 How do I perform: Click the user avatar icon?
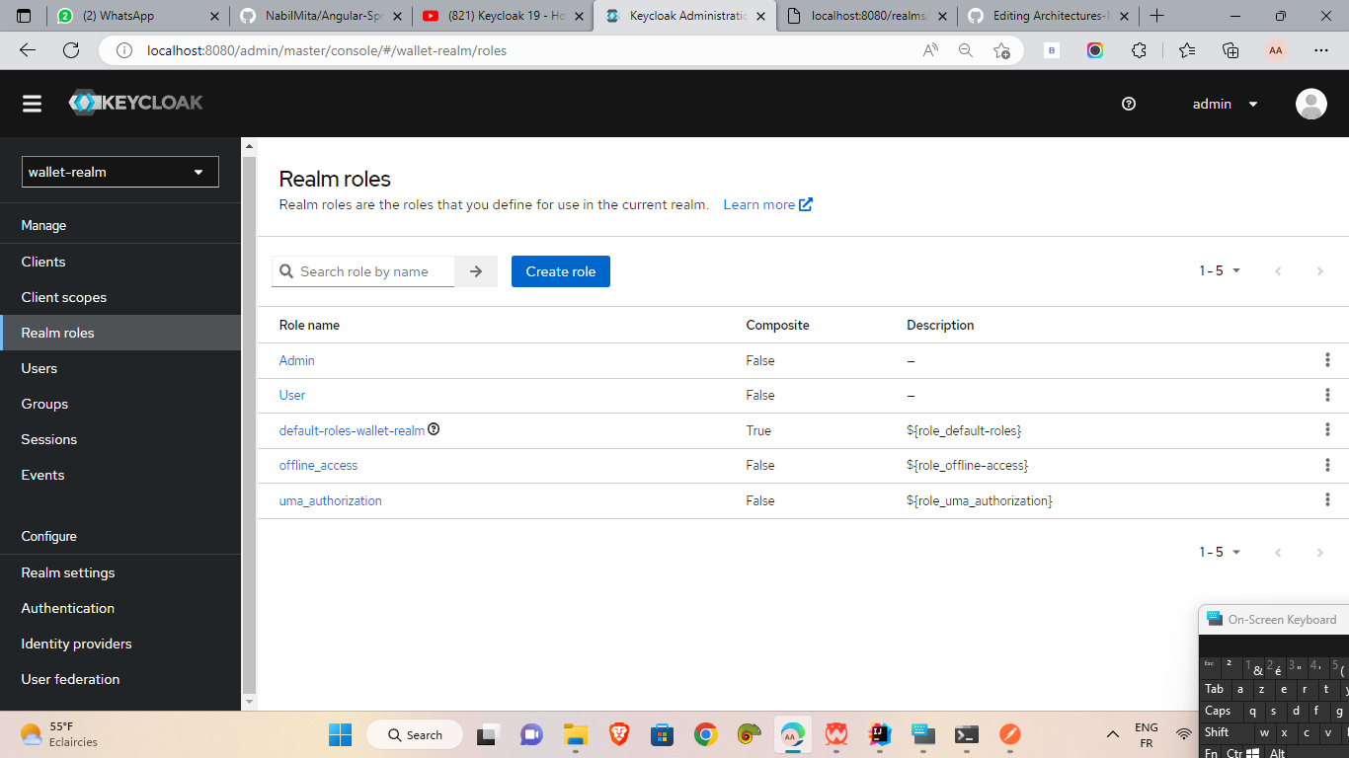(x=1310, y=103)
